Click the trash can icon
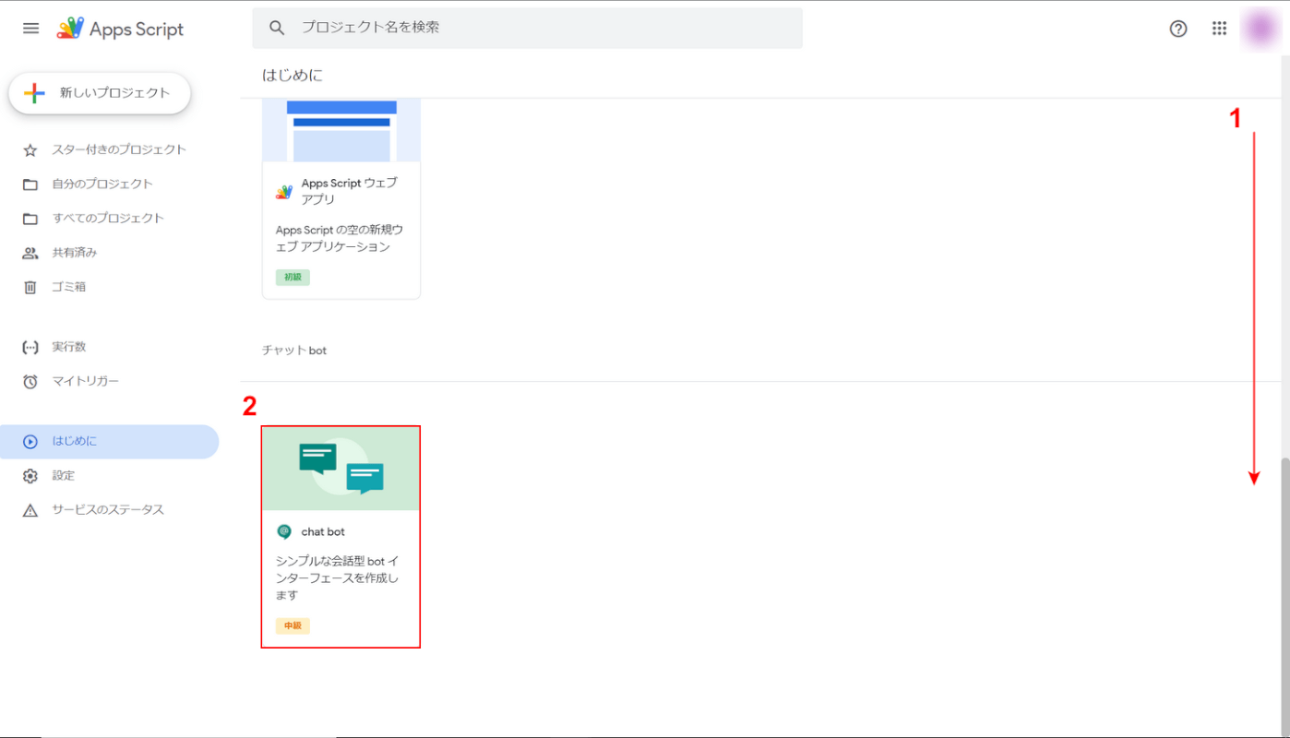Viewport: 1290px width, 738px height. click(30, 287)
